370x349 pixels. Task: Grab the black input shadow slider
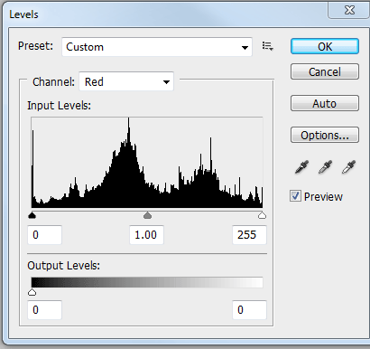32,215
